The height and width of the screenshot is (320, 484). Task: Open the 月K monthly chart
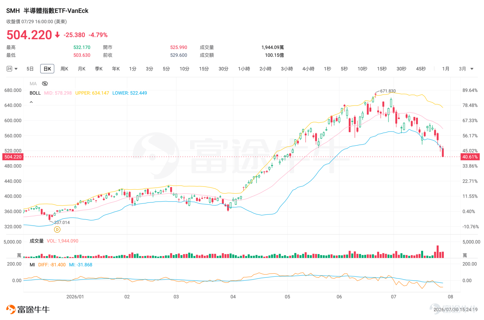[82, 69]
